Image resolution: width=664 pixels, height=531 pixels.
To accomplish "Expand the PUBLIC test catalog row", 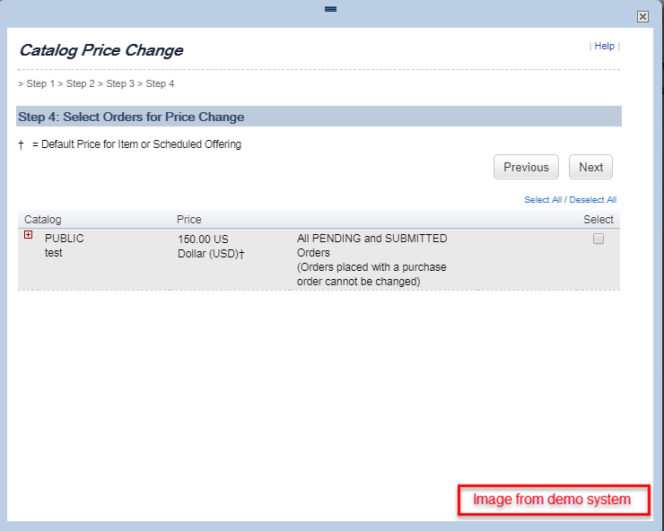I will pos(29,235).
